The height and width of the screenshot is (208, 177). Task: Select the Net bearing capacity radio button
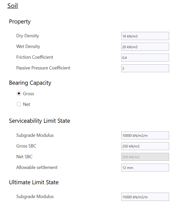pyautogui.click(x=19, y=104)
